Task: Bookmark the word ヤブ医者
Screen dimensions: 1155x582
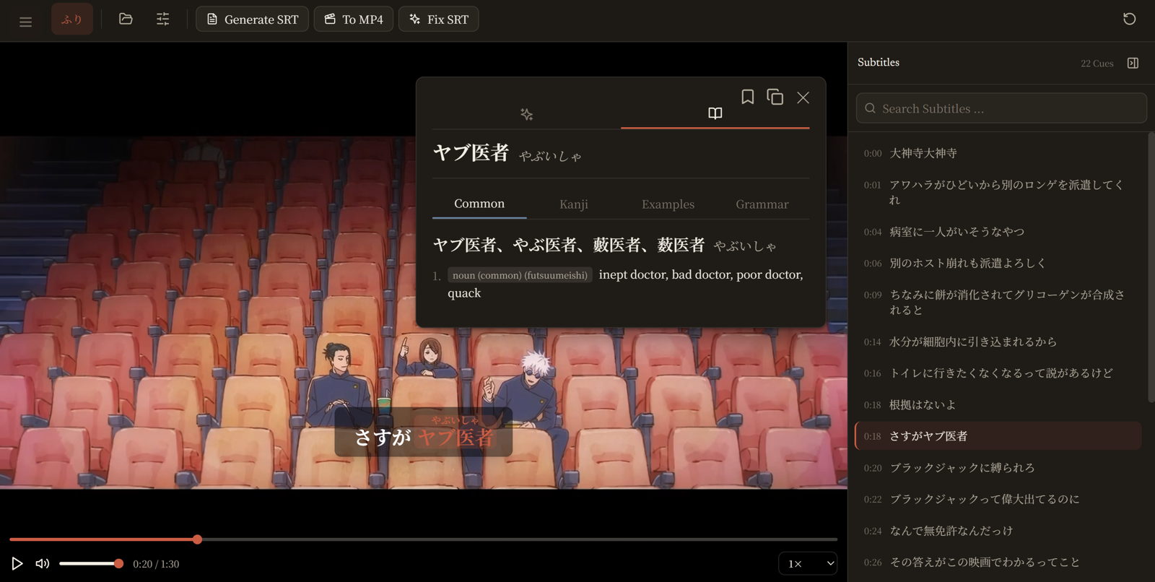Action: coord(748,97)
